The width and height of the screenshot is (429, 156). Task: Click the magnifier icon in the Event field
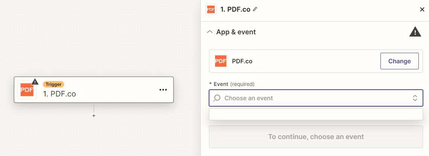217,98
